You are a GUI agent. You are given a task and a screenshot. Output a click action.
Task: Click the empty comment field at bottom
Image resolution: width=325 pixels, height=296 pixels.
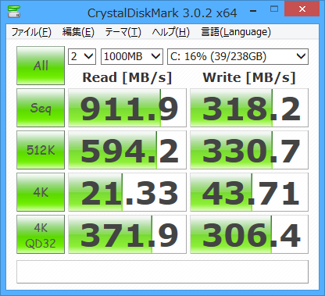click(x=162, y=272)
